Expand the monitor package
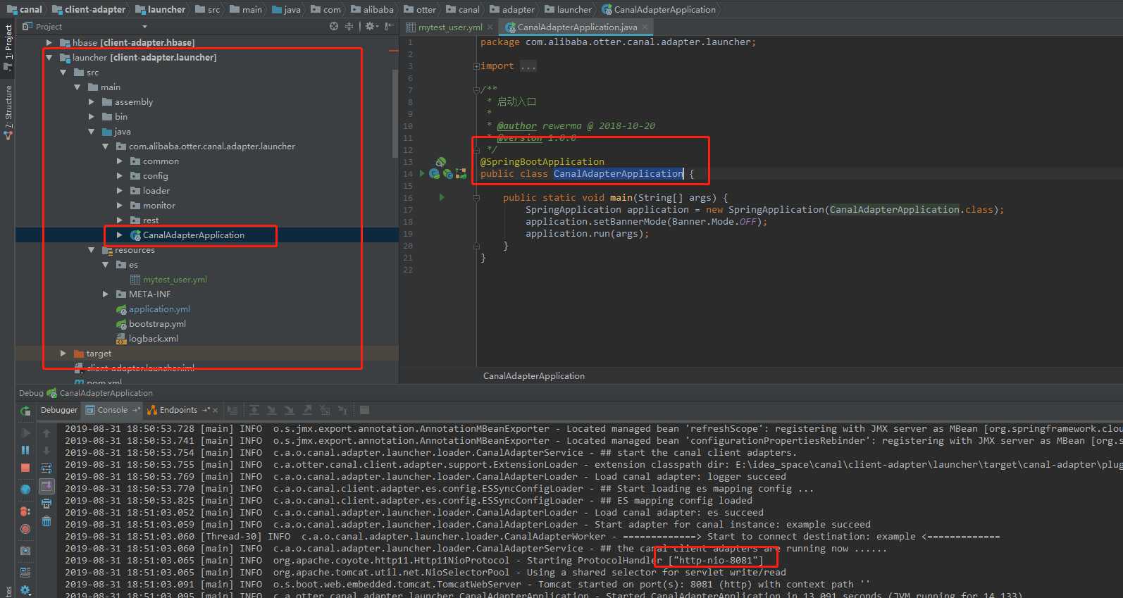 (120, 205)
